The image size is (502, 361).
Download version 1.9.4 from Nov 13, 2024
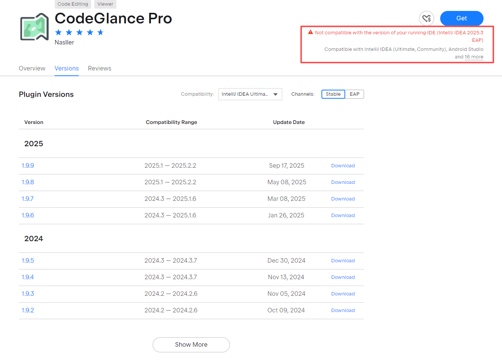[x=343, y=277]
